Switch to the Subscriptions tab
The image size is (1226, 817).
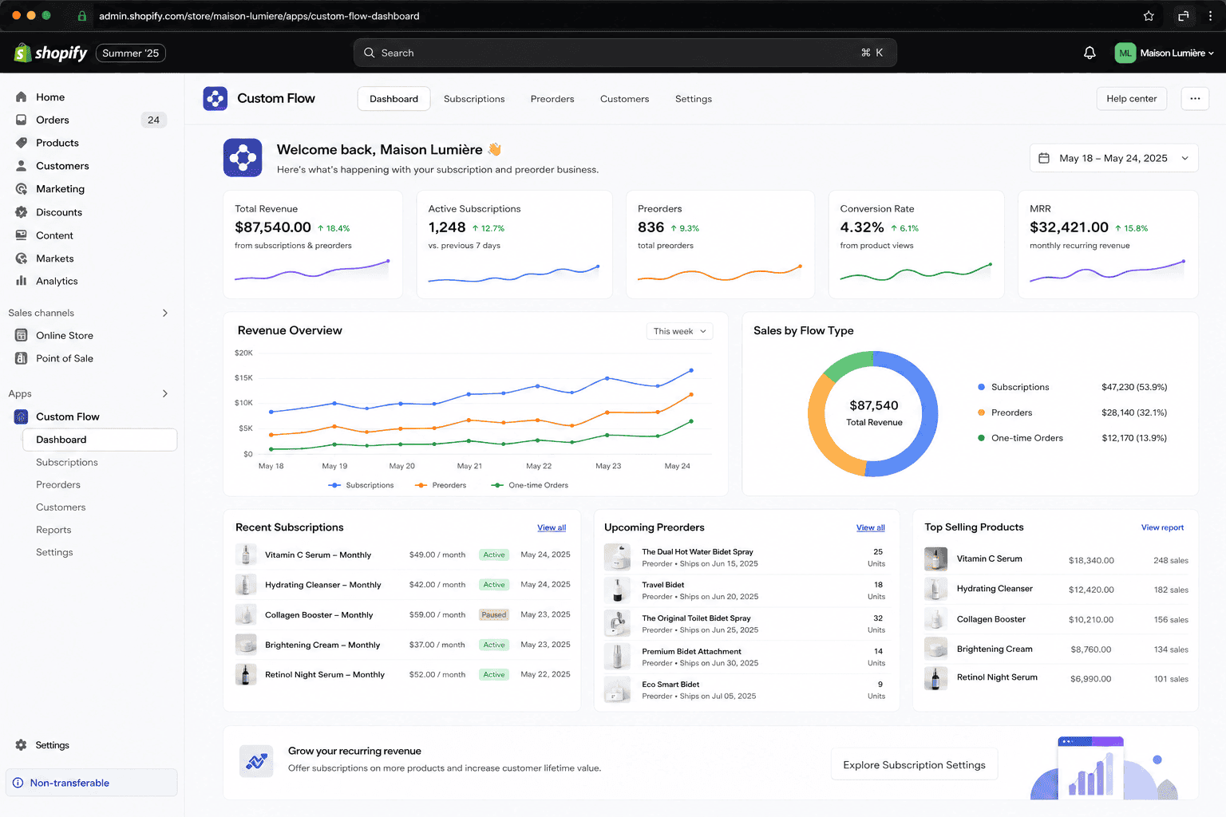(474, 99)
